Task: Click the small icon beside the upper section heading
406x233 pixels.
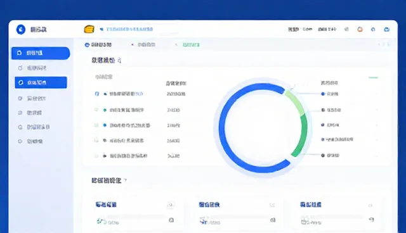Action: tap(119, 60)
